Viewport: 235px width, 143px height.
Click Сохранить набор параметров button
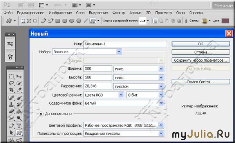(x=201, y=60)
